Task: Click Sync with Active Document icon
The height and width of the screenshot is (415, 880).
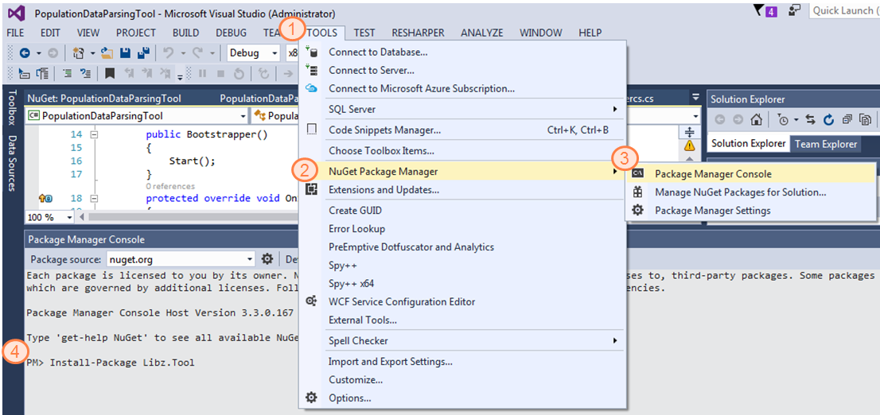Action: [x=810, y=119]
